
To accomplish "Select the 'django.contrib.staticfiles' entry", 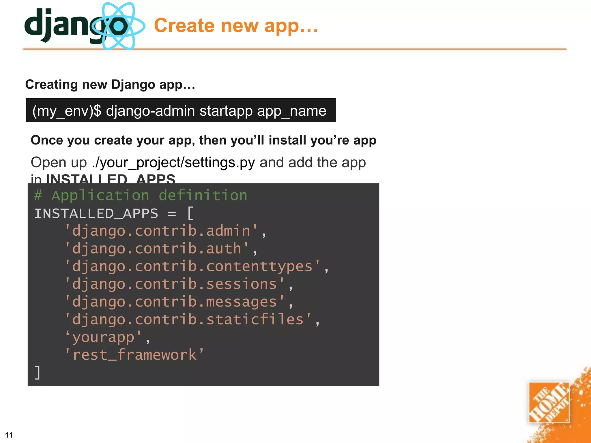I will (192, 320).
